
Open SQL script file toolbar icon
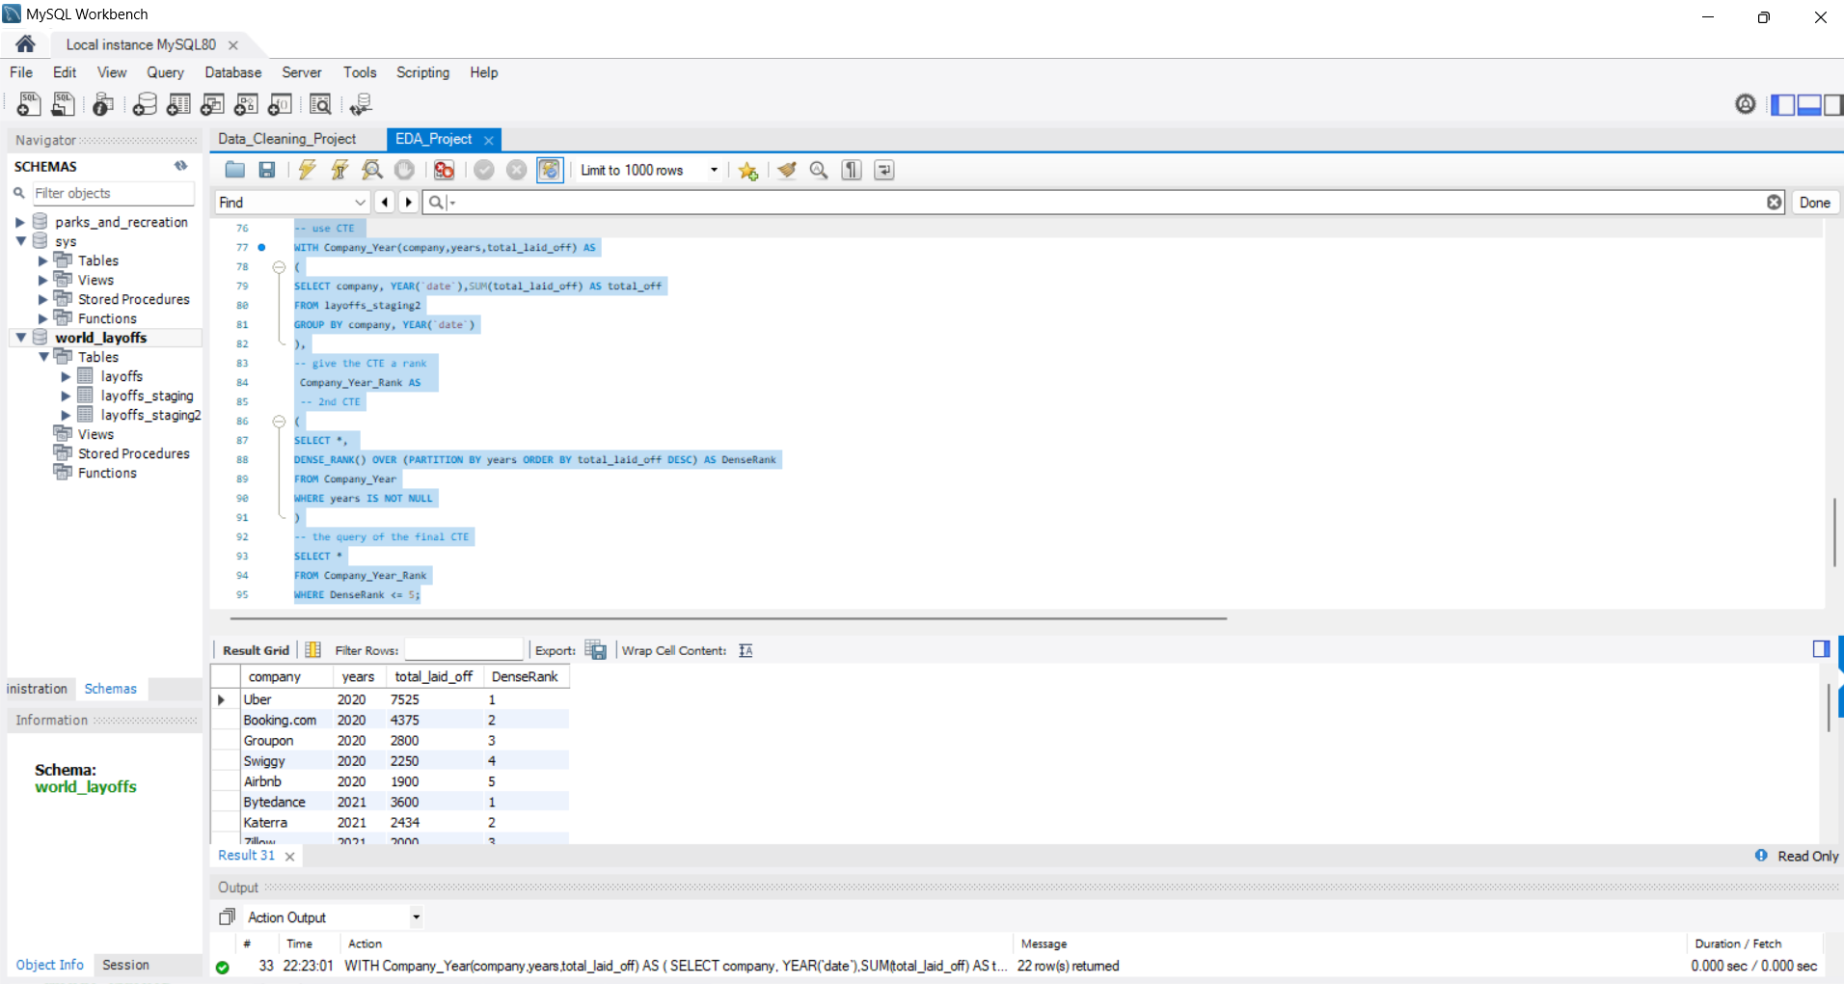63,104
